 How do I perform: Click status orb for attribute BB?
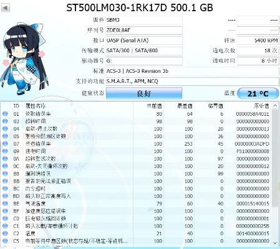pos(5,181)
